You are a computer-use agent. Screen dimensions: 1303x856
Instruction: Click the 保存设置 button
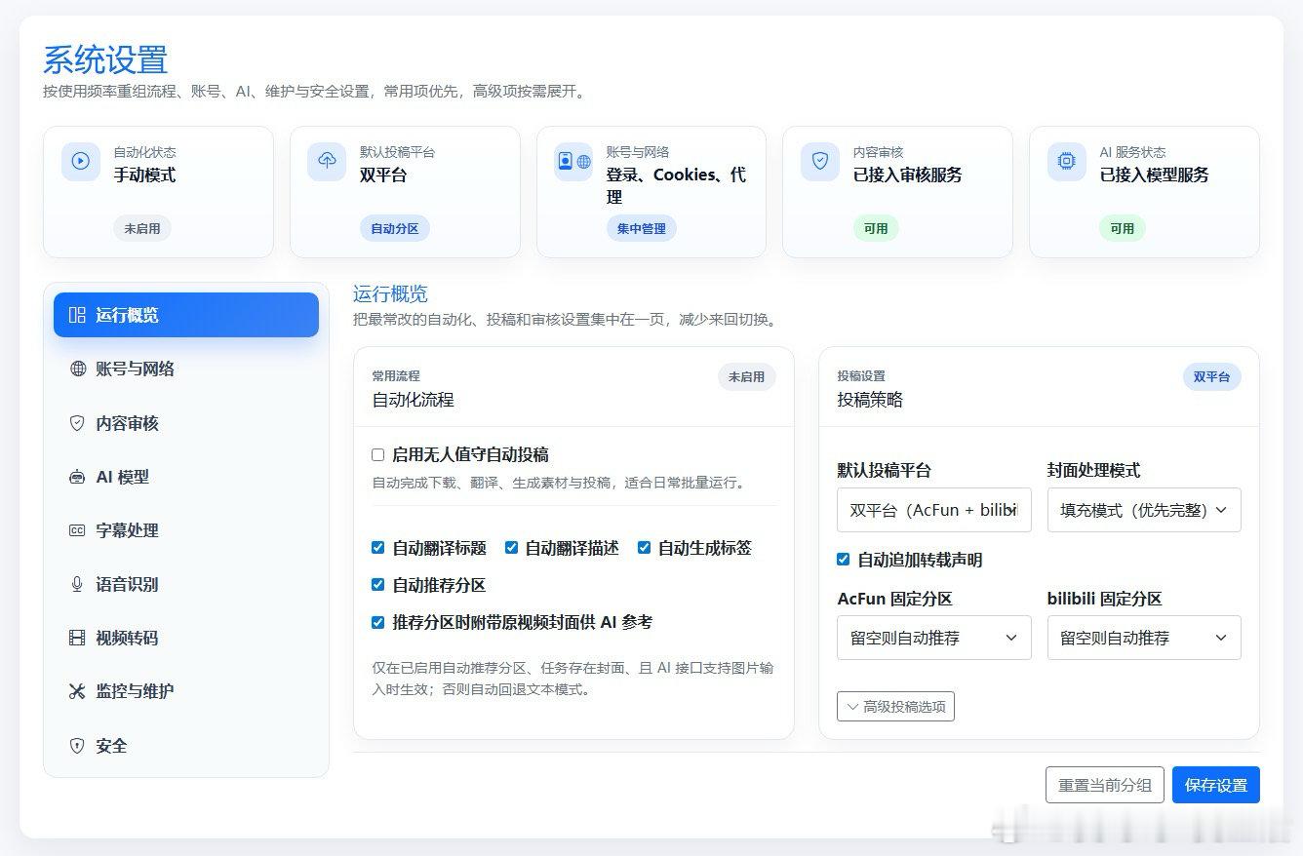click(x=1216, y=785)
